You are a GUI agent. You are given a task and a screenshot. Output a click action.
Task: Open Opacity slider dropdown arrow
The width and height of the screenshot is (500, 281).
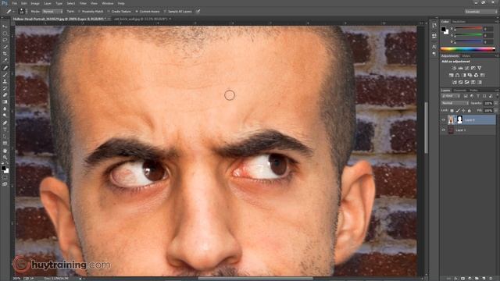pos(496,103)
